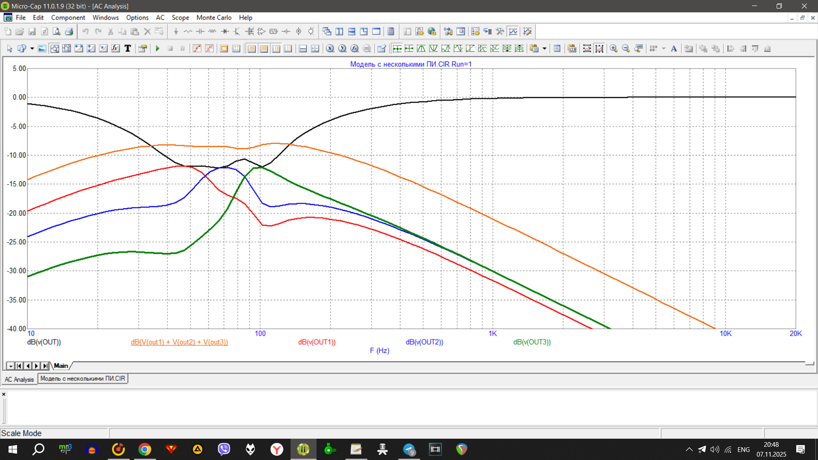
Task: Select the Text mode tool
Action: click(127, 49)
